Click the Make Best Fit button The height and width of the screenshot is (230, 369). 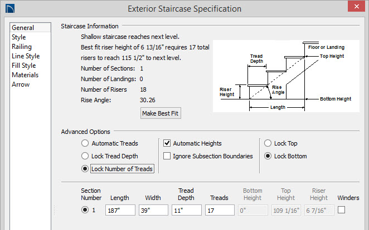point(161,113)
